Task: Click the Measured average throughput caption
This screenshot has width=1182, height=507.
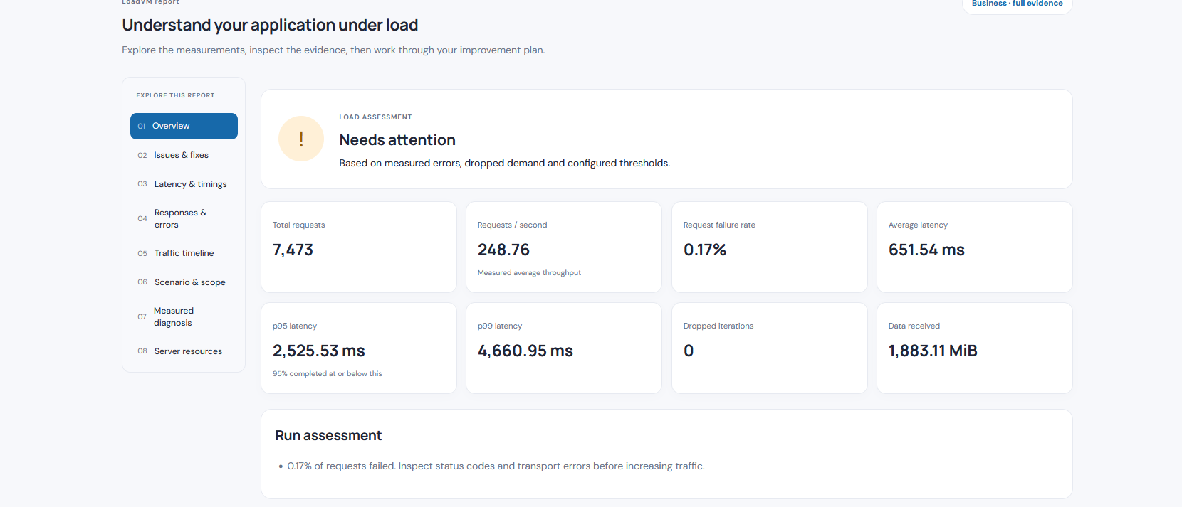Action: (x=529, y=273)
